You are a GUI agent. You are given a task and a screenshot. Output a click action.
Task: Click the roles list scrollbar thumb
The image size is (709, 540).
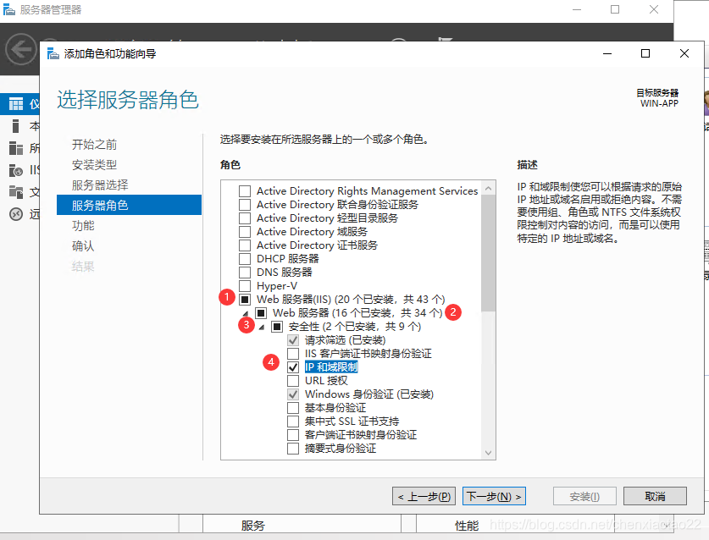pos(489,253)
